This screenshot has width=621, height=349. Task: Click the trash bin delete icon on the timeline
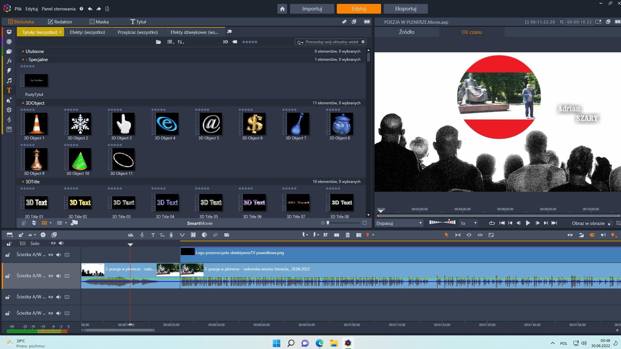pyautogui.click(x=348, y=235)
